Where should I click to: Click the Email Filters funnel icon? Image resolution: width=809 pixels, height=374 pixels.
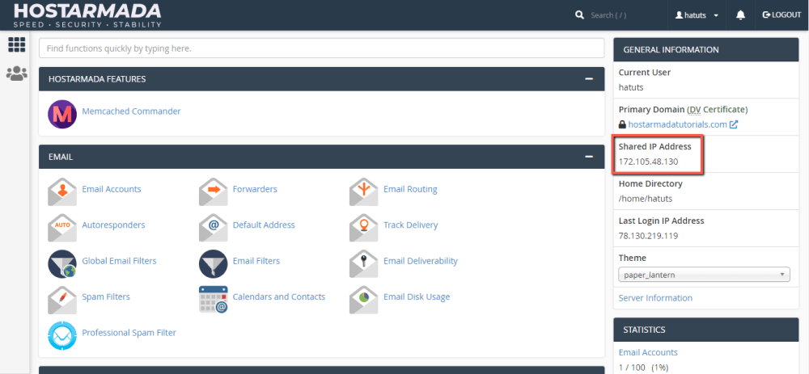pyautogui.click(x=213, y=264)
